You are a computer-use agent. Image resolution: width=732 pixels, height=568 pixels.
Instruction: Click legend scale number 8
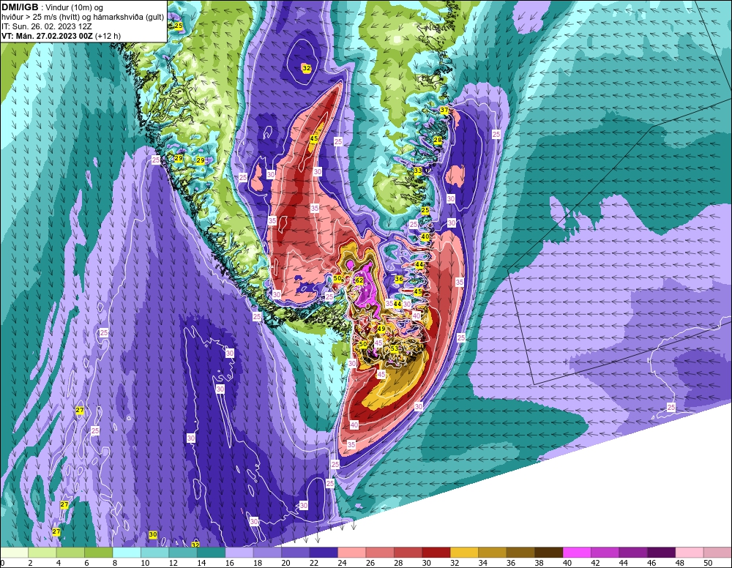click(115, 563)
